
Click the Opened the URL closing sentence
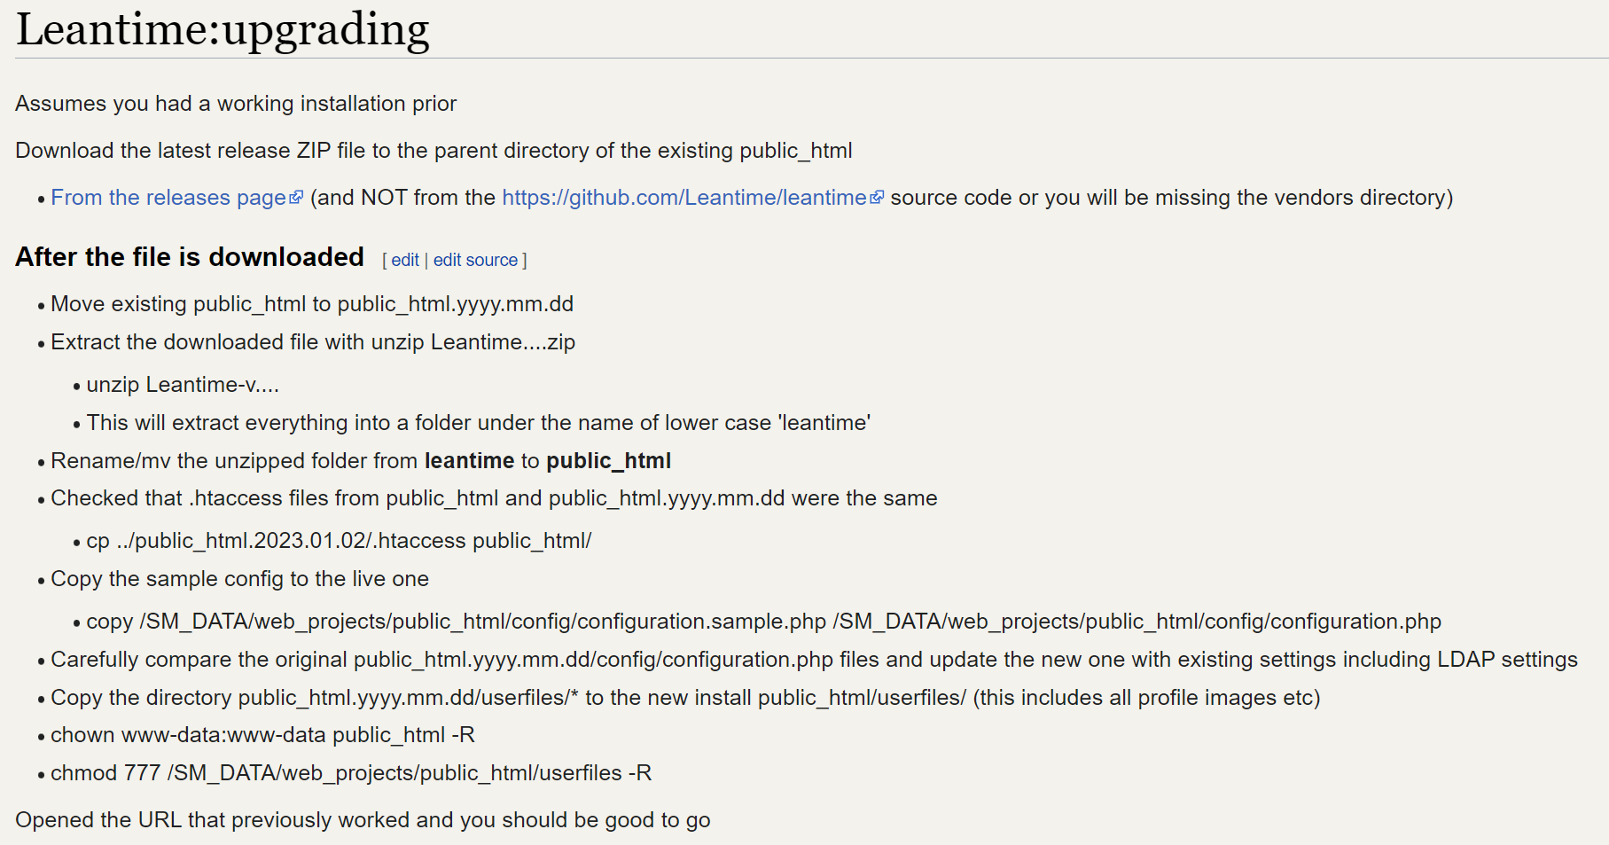(362, 819)
